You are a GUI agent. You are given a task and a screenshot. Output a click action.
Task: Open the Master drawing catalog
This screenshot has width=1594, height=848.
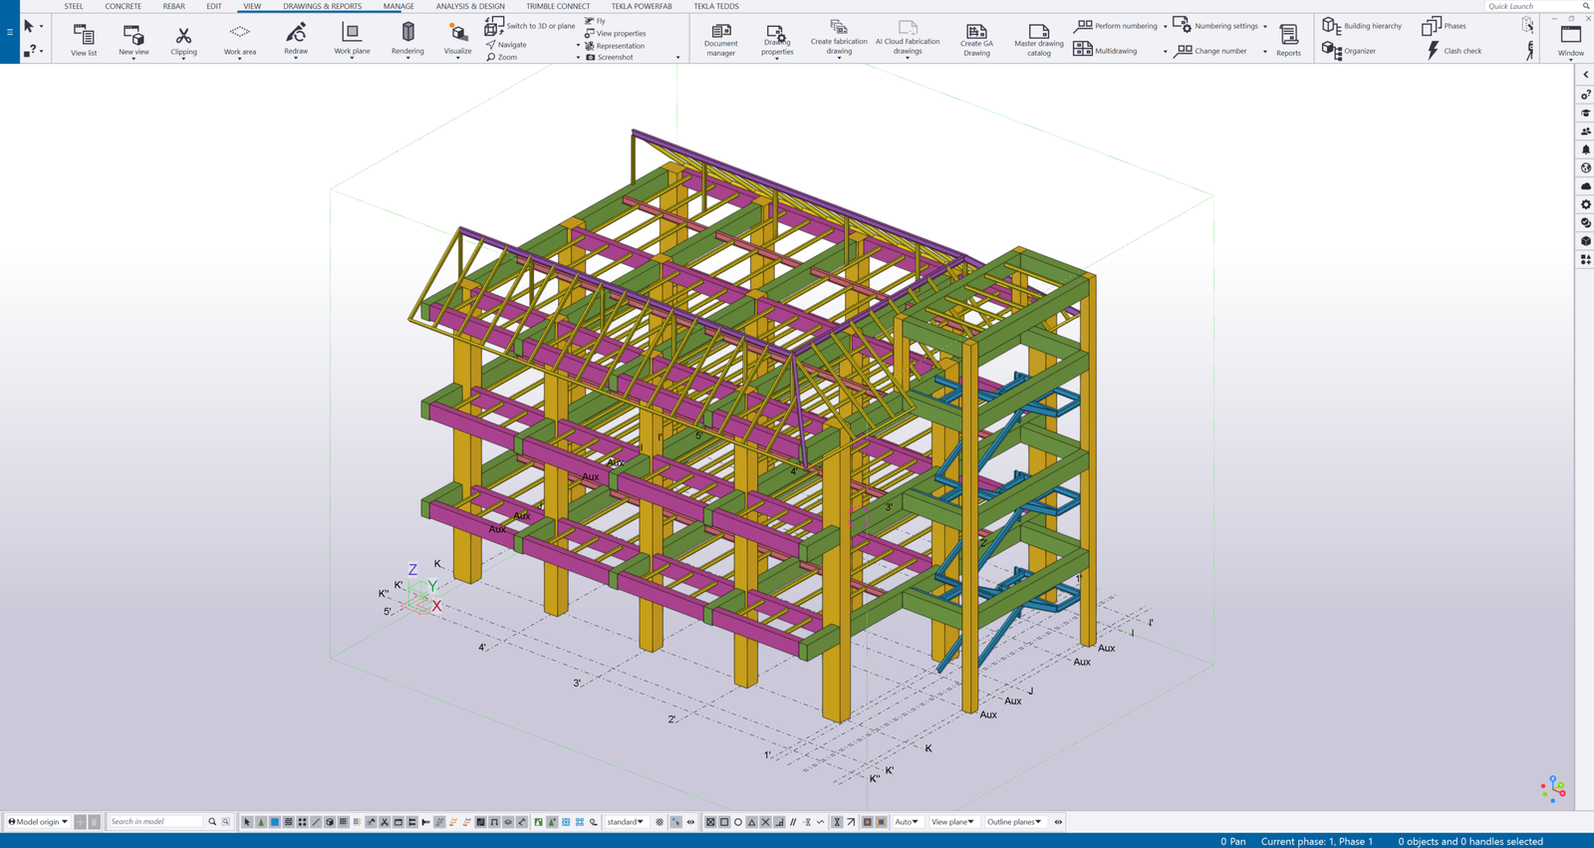click(1038, 39)
